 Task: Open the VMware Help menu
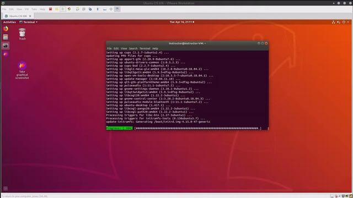point(42,9)
